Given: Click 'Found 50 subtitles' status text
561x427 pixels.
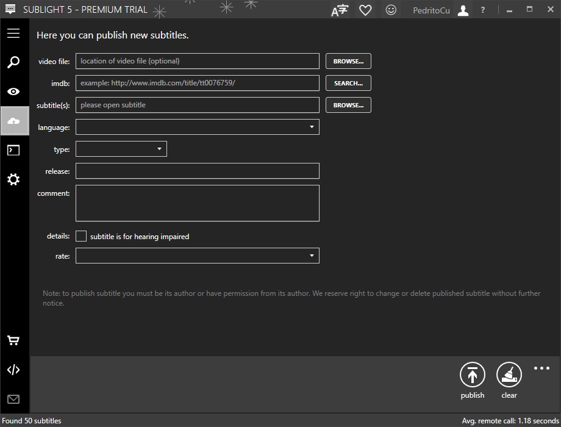Looking at the screenshot, I should [32, 421].
